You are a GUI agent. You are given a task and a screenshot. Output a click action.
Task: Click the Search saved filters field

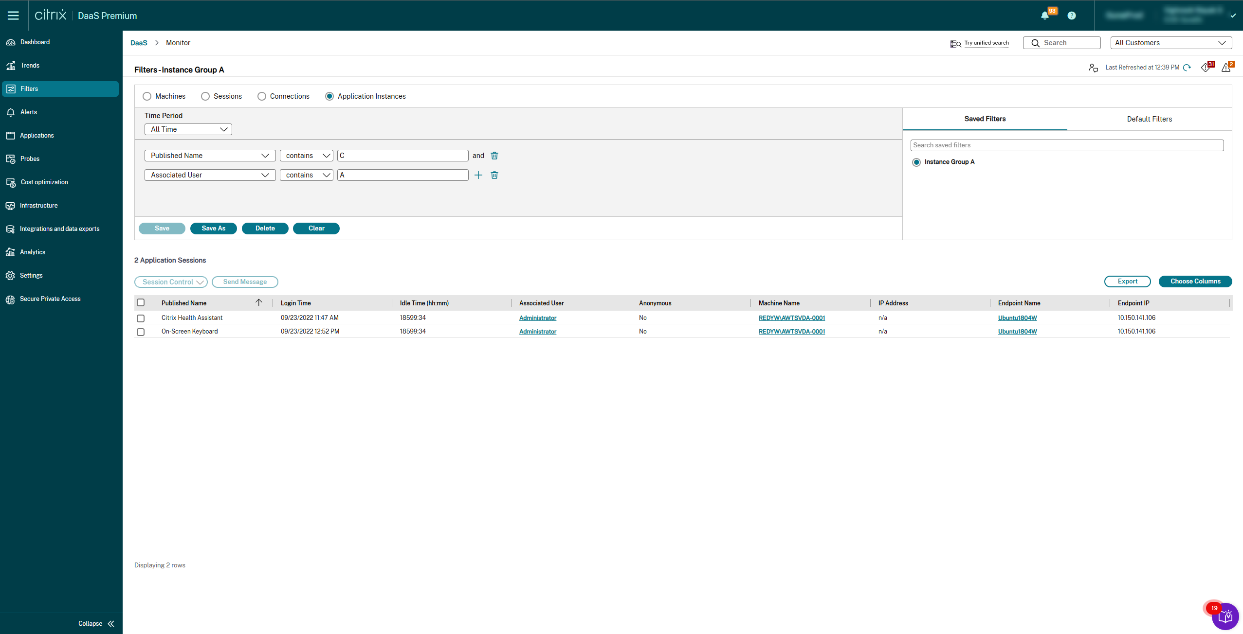tap(1066, 145)
